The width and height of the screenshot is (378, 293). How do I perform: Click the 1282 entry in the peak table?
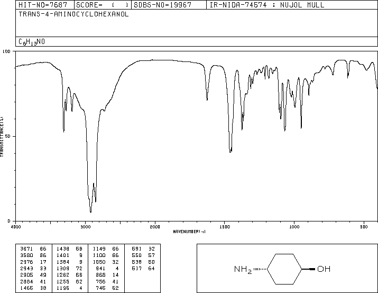tap(63, 275)
